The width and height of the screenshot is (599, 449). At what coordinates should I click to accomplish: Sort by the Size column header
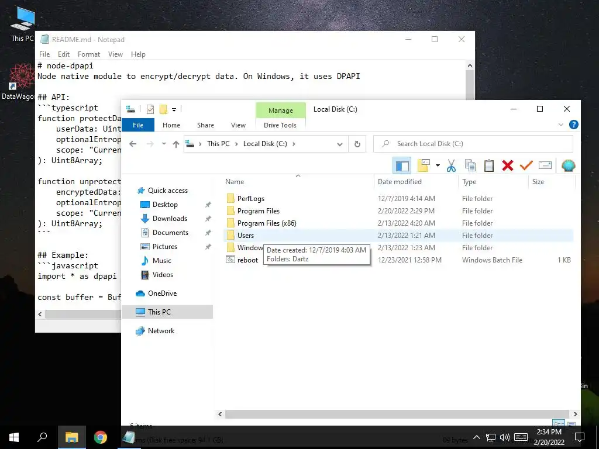click(x=552, y=182)
